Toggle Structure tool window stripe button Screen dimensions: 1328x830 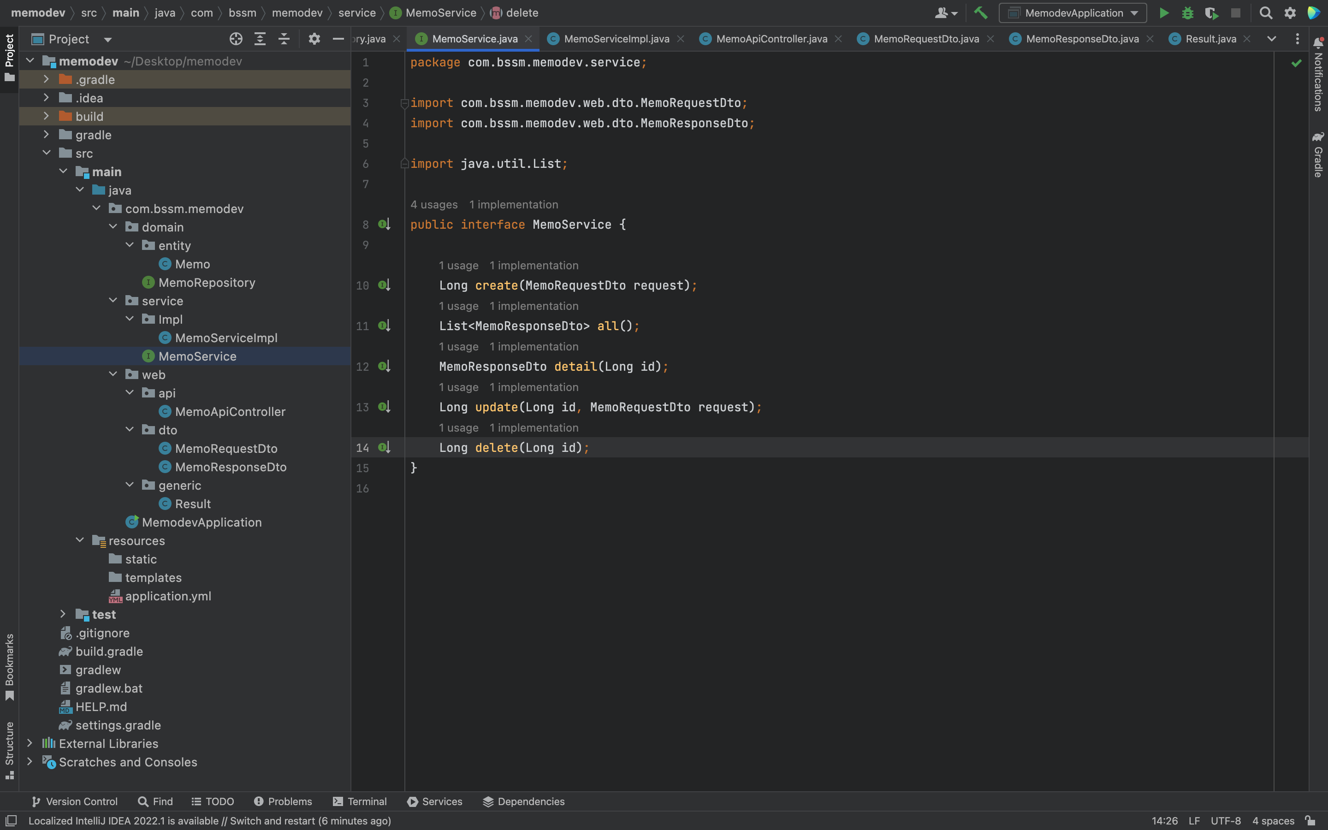pyautogui.click(x=9, y=749)
